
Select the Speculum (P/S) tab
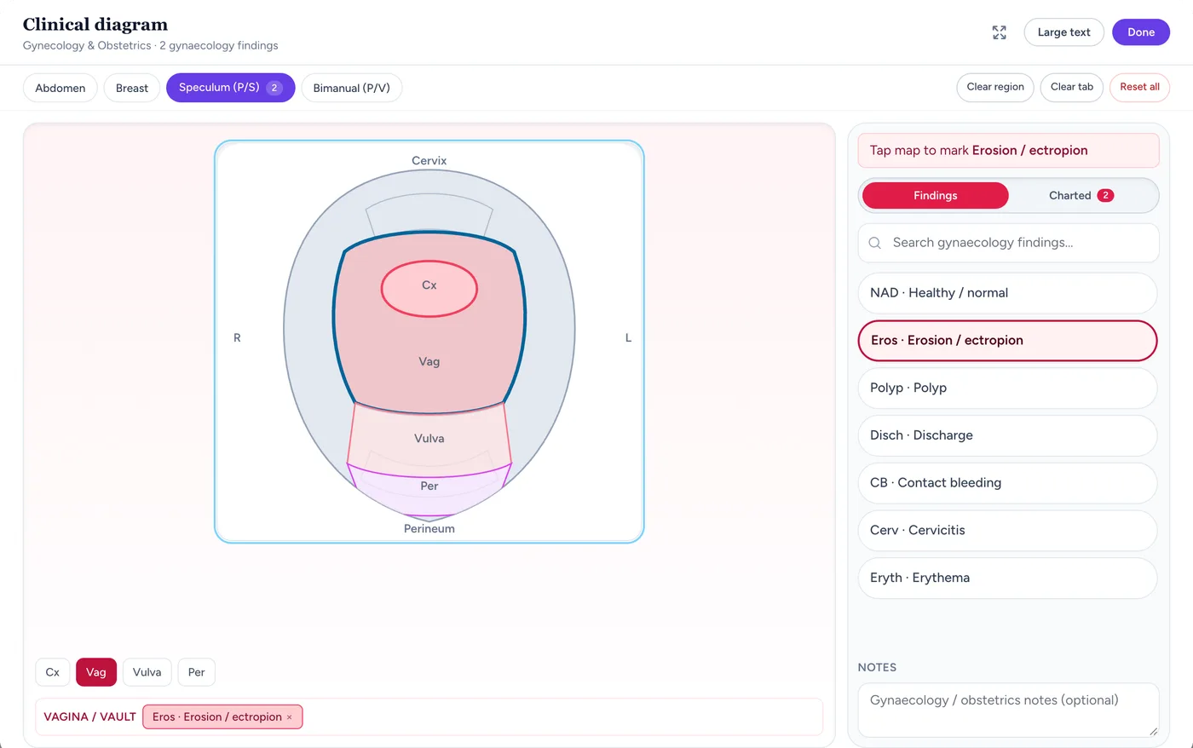pos(230,88)
